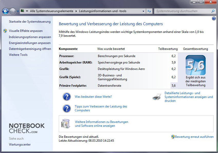Close the window with red X
Screen dimensions: 218x153
pos(211,2)
